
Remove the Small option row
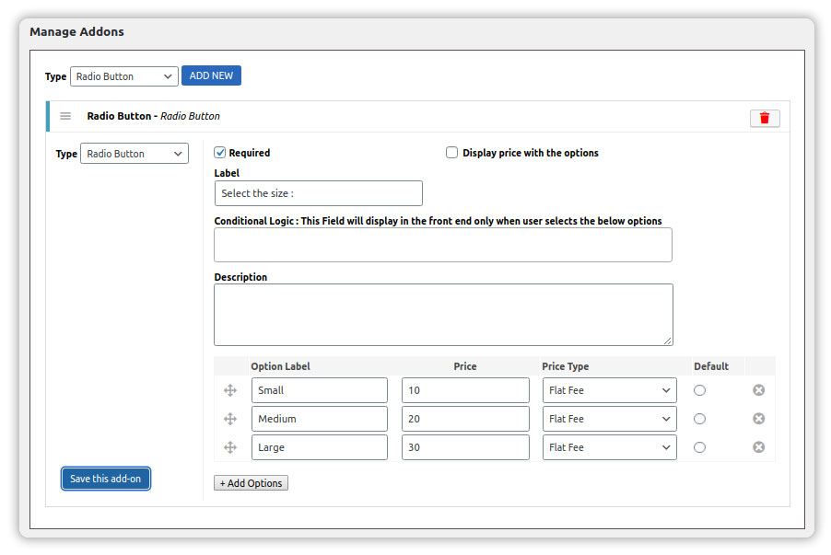[758, 390]
